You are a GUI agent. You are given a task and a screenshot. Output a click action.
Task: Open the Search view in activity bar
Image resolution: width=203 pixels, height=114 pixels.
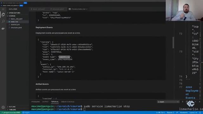coord(3,21)
